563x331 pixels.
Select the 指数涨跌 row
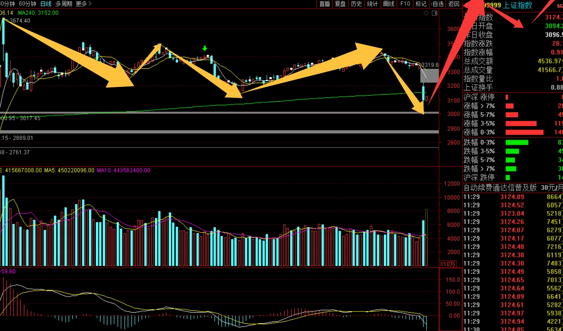coord(513,44)
